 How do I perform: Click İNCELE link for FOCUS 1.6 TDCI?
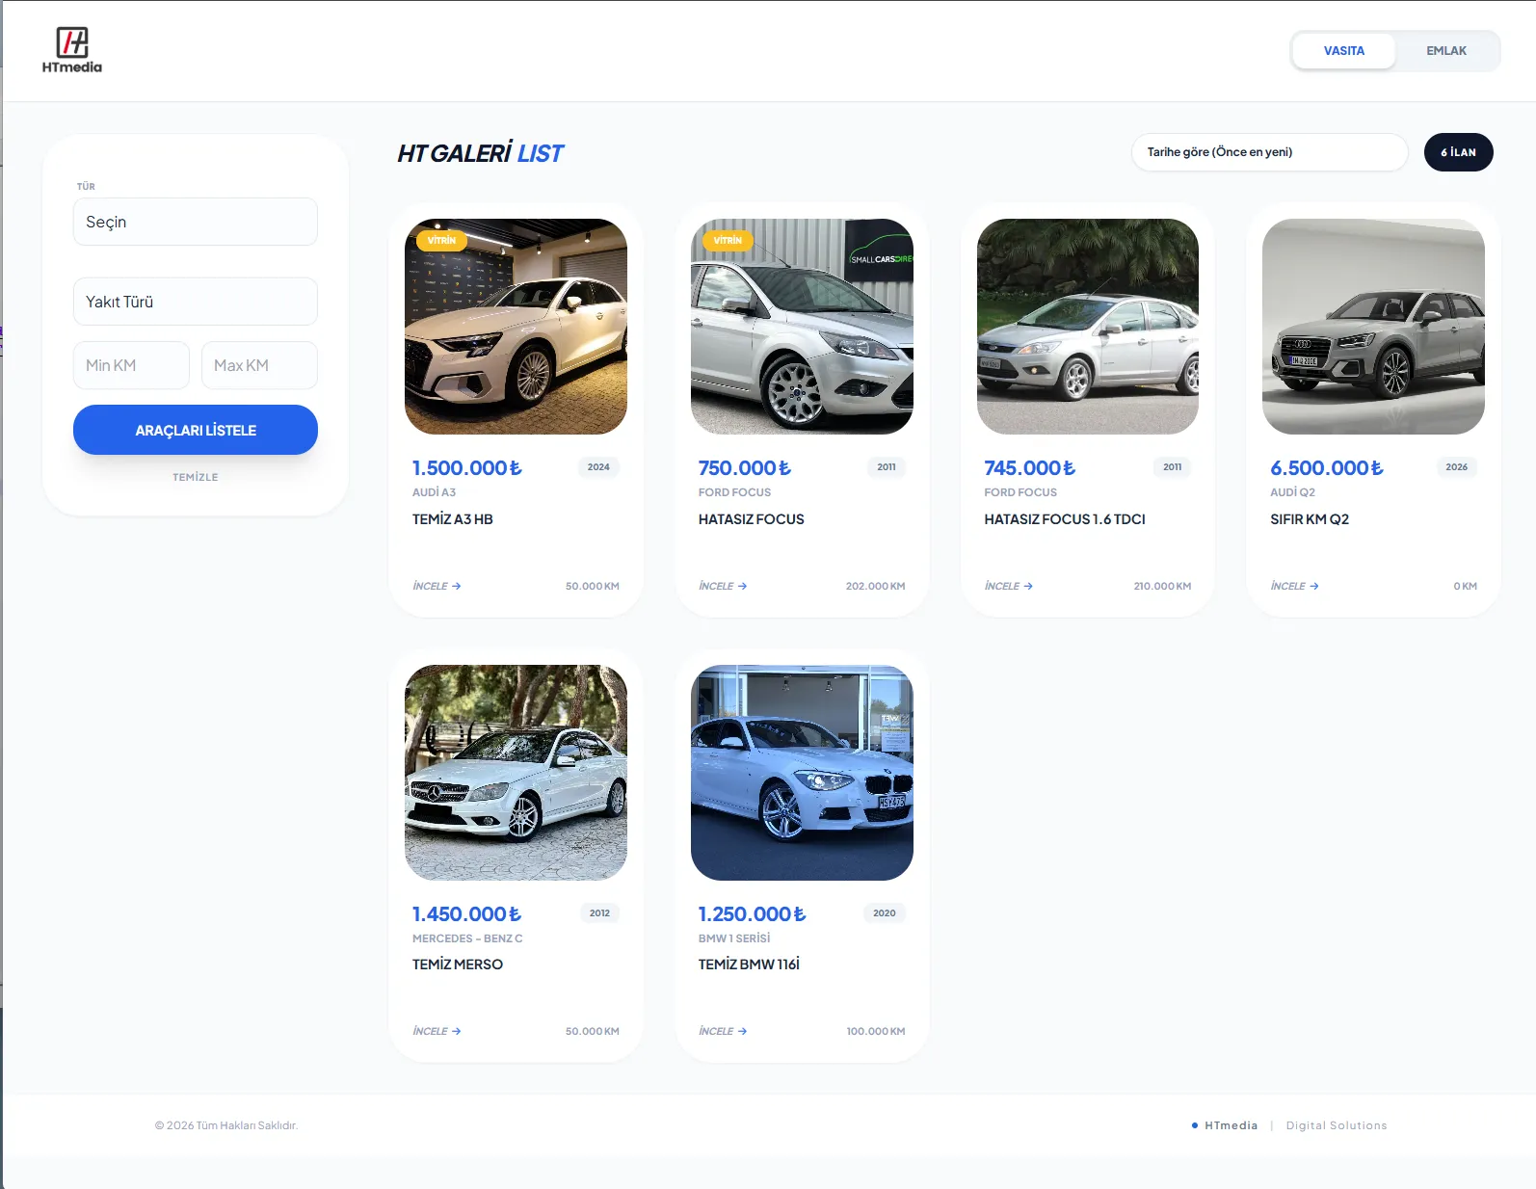pyautogui.click(x=1009, y=586)
